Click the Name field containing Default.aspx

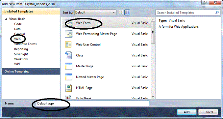[x=92, y=104]
